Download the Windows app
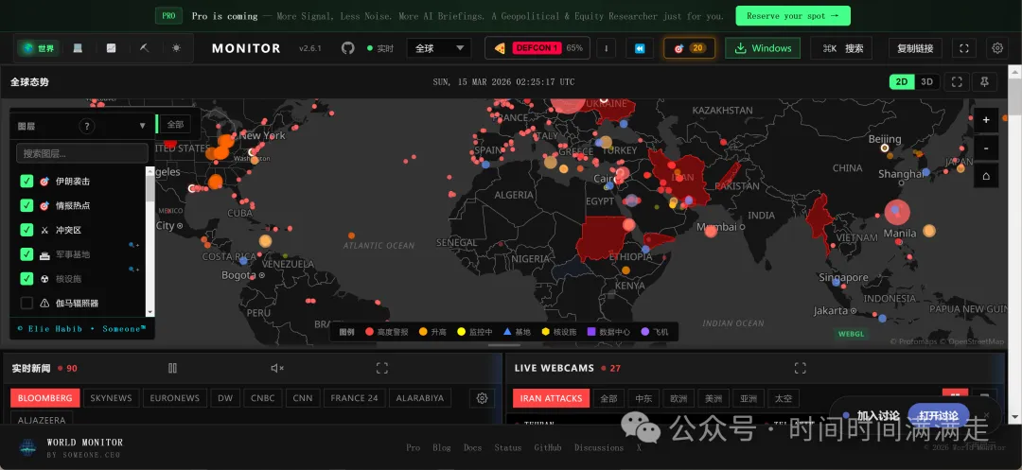The height and width of the screenshot is (470, 1022). pyautogui.click(x=763, y=48)
